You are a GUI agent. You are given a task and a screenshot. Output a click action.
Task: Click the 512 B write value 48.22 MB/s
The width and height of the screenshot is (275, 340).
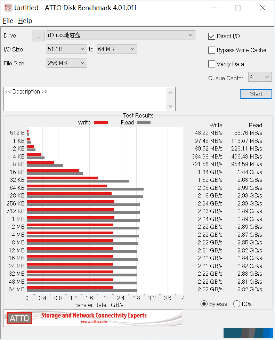208,133
